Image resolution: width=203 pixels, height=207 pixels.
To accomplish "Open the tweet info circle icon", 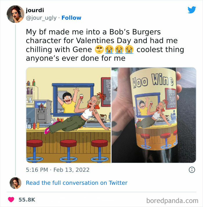I will coord(192,170).
